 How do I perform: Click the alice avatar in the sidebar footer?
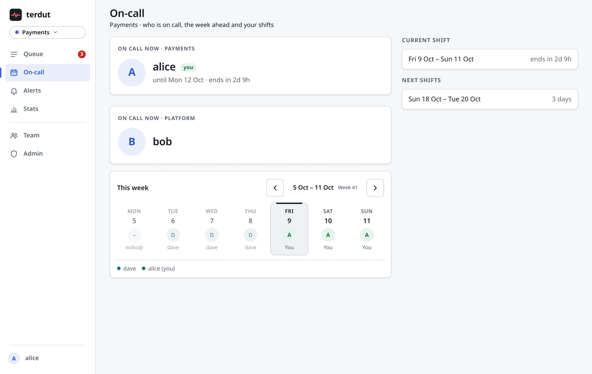coord(14,358)
